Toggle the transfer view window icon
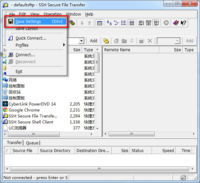 tap(99, 23)
